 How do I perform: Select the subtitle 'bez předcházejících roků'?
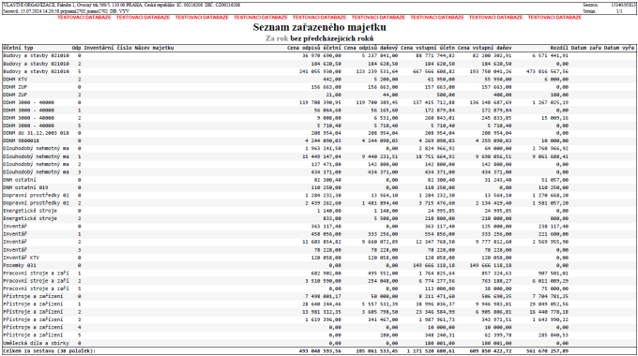tap(331, 38)
